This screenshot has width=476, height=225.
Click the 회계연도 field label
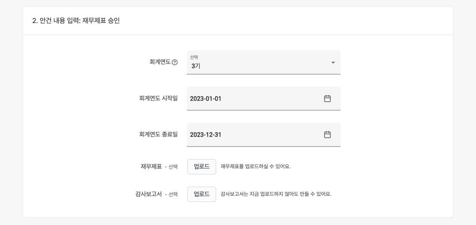click(x=160, y=62)
